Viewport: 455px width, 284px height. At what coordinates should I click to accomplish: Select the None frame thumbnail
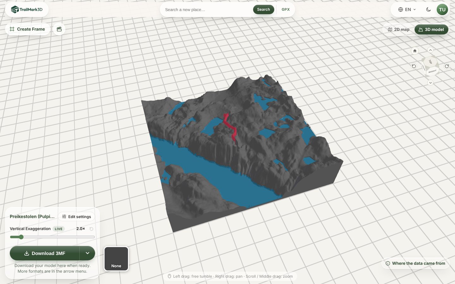tap(116, 259)
